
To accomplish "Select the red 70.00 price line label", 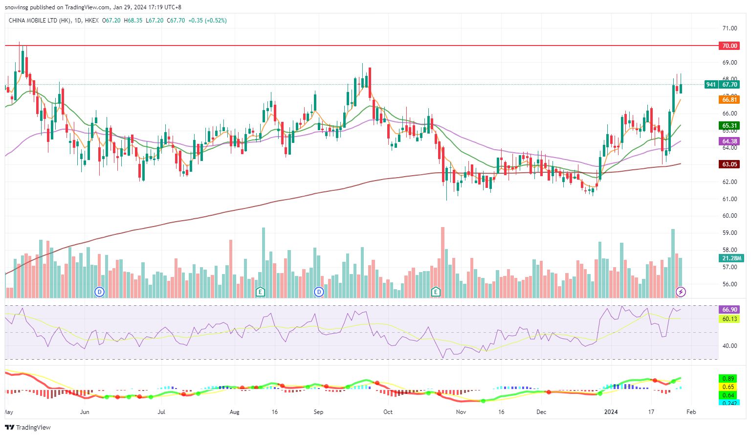I will 729,46.
